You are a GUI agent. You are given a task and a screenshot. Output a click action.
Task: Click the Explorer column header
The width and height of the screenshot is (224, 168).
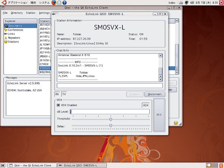point(21,21)
